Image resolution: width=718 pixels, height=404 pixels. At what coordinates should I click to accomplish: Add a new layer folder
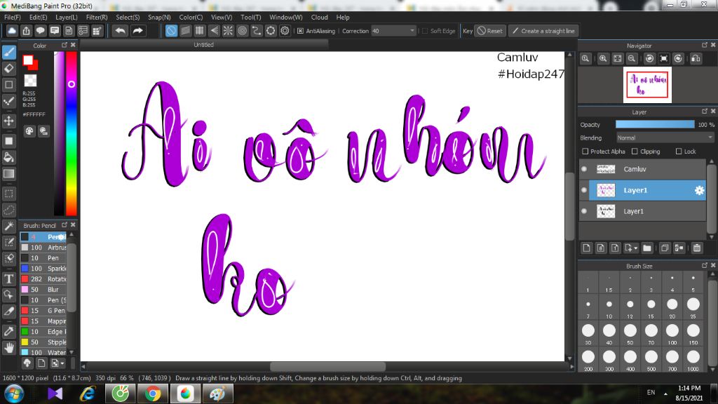click(647, 248)
